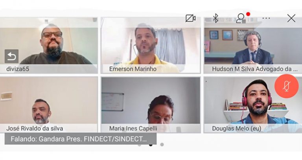The image size is (302, 160).
Task: Go to the active middle page dot
Action: [151, 145]
